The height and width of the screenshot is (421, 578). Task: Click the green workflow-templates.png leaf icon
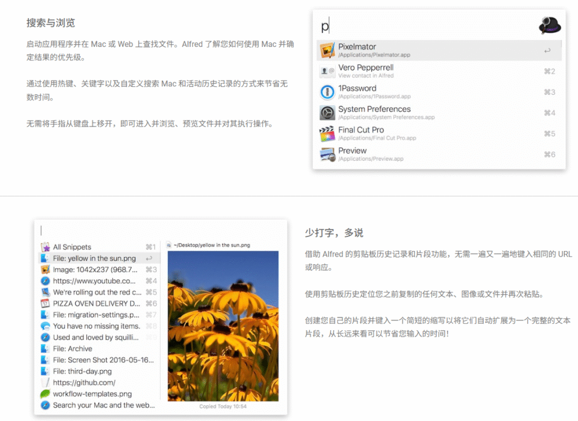click(x=46, y=394)
